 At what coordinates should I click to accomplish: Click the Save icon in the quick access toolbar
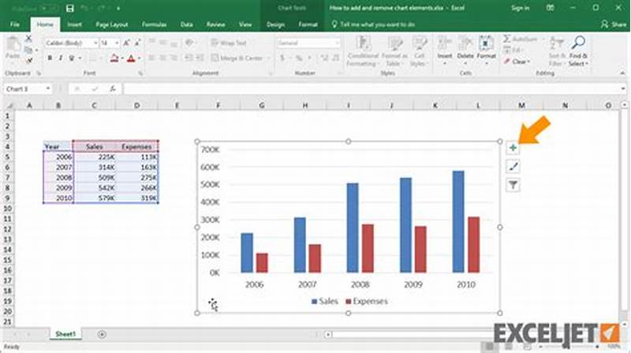pyautogui.click(x=69, y=8)
